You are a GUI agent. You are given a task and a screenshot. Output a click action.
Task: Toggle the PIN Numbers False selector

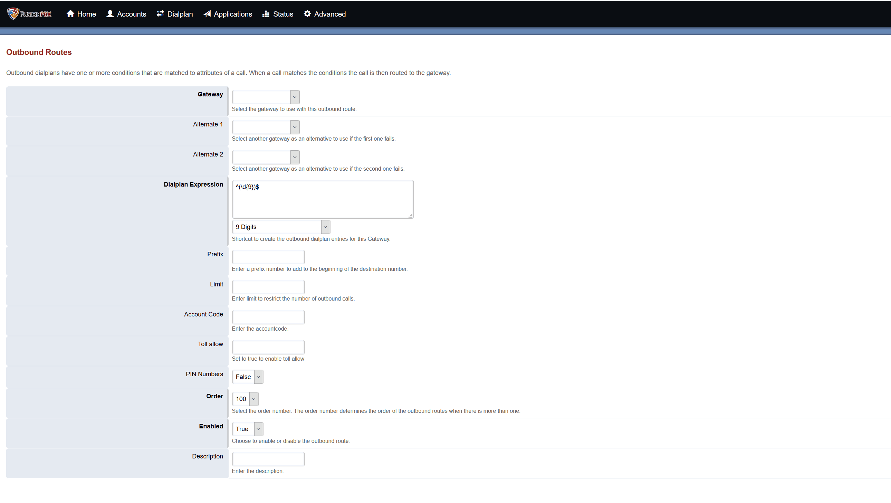pyautogui.click(x=248, y=377)
